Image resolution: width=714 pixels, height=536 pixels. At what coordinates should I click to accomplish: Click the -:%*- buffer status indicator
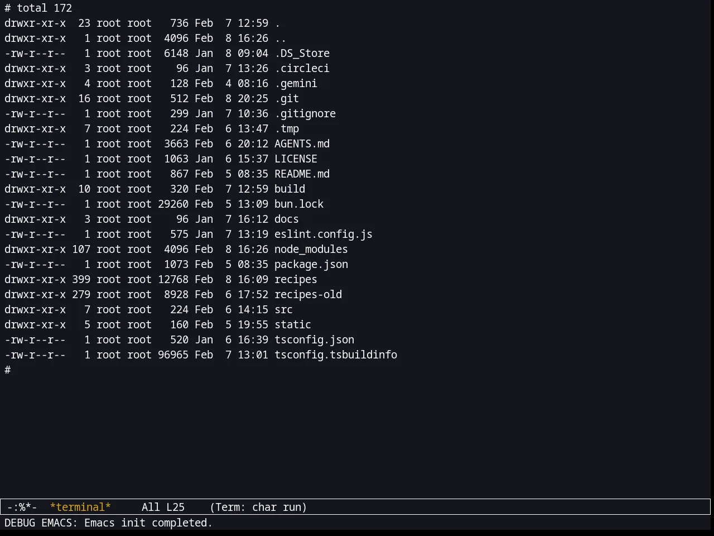pyautogui.click(x=22, y=507)
